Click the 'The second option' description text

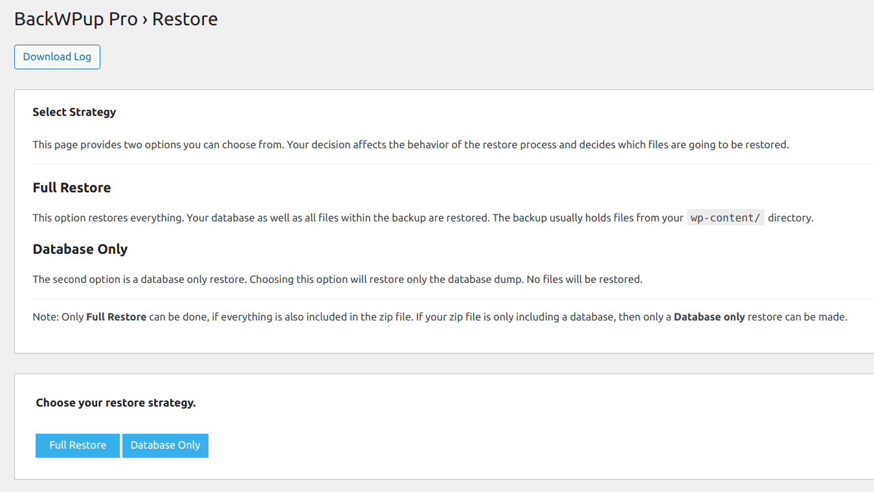point(194,280)
